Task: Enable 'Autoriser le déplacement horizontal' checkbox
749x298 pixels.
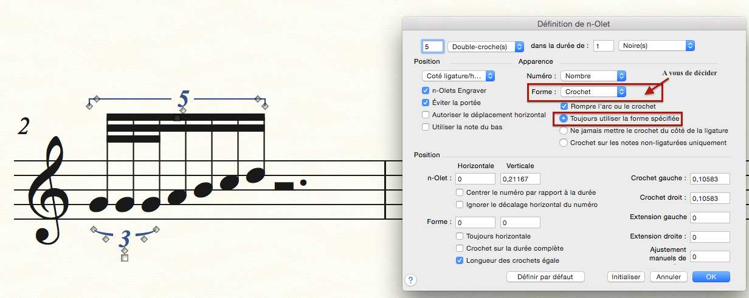Action: coord(426,115)
